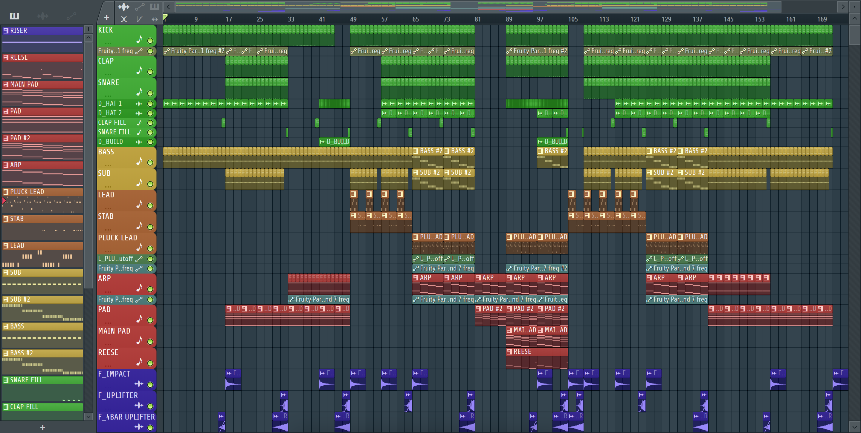The width and height of the screenshot is (861, 433).
Task: Click the note icon on the MAIN PAD track
Action: [x=139, y=340]
